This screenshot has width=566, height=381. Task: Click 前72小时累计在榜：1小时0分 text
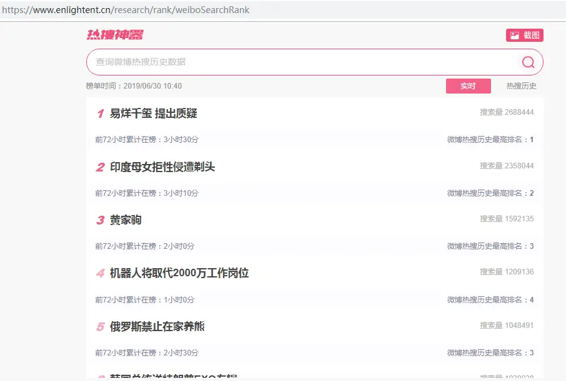pos(145,299)
